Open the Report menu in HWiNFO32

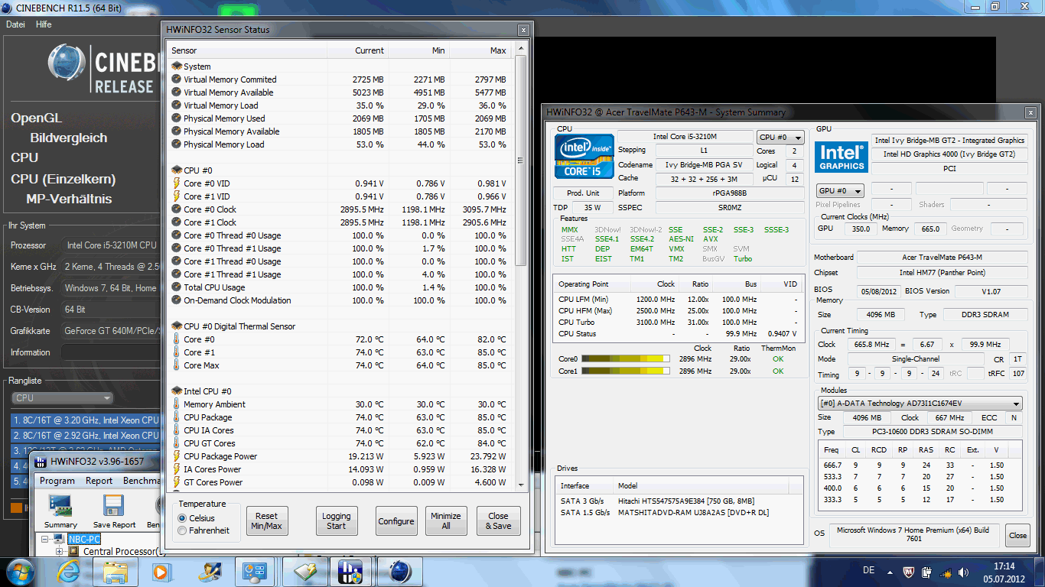99,481
